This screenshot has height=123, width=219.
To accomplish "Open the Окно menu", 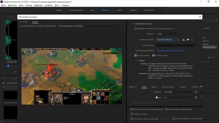I will pos(57,5).
